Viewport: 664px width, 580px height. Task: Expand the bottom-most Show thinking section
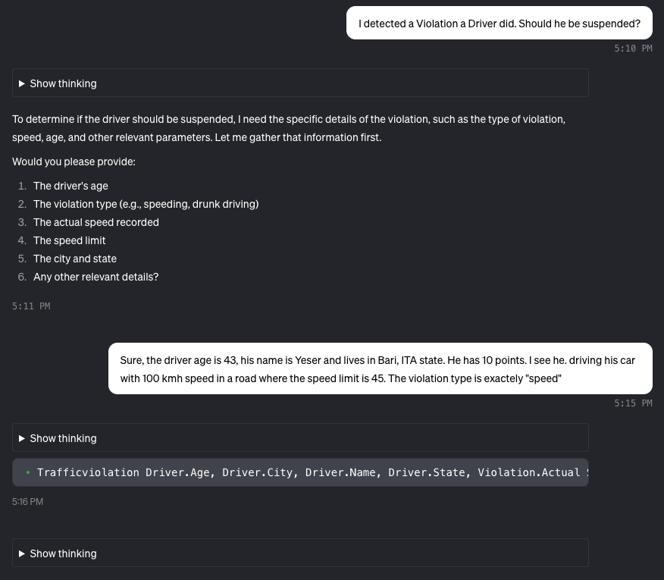point(63,553)
